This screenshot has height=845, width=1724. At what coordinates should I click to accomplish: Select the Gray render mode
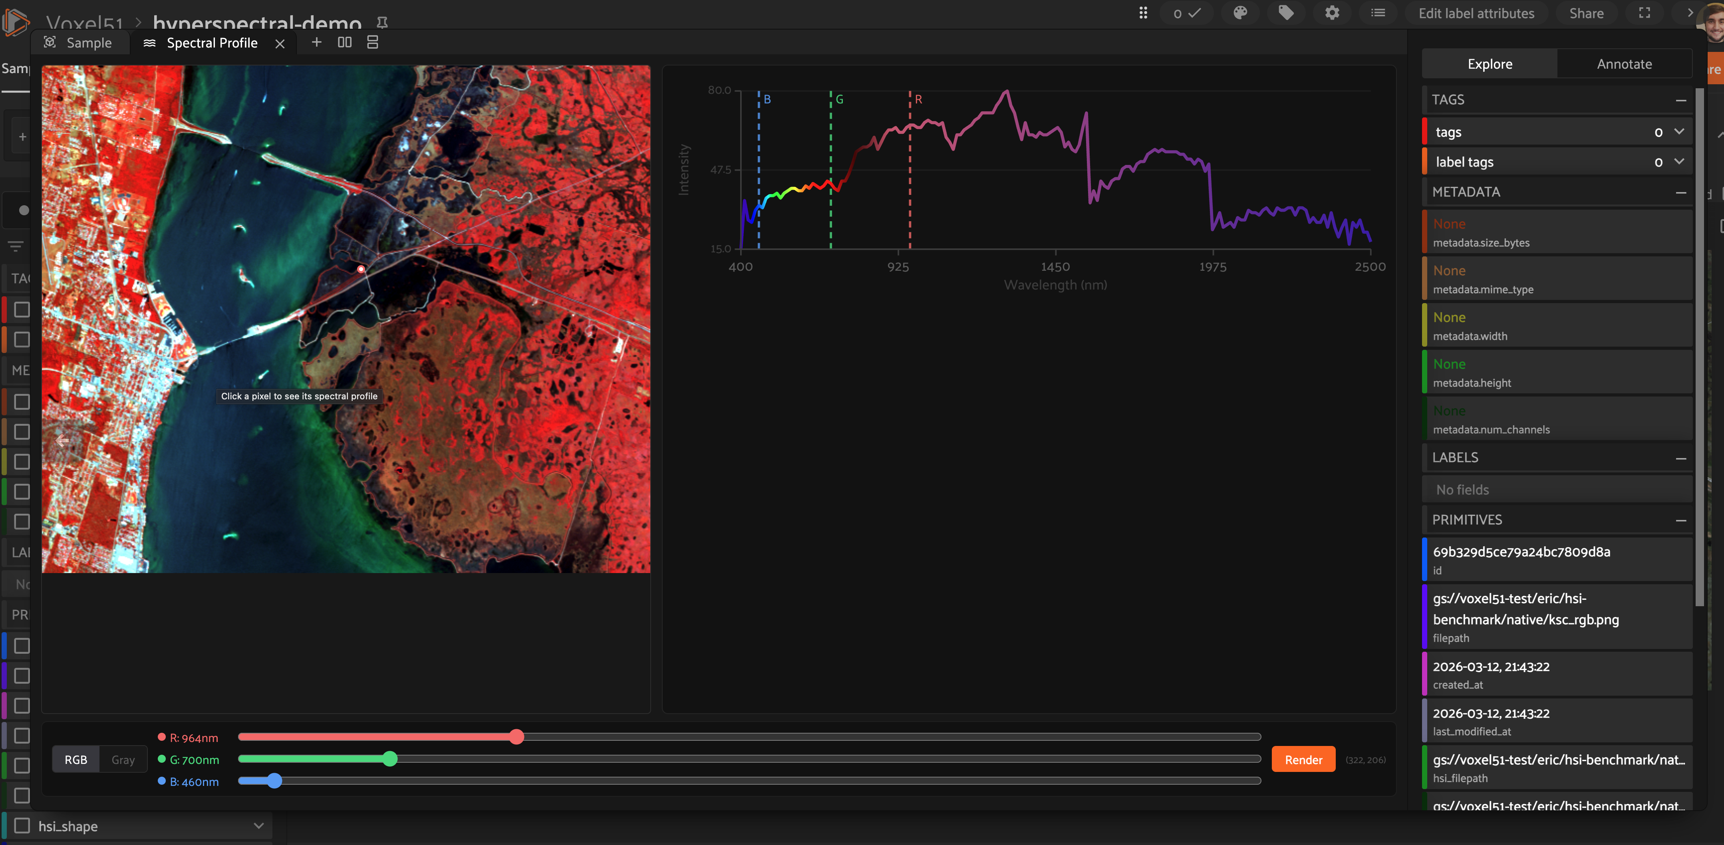coord(123,760)
